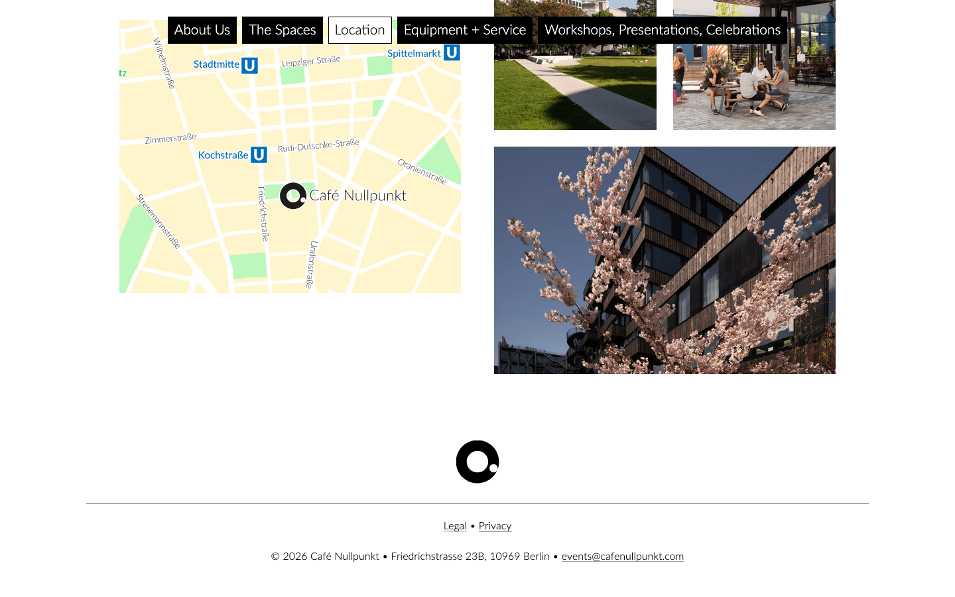Click the Friedrichstraße street label
The width and height of the screenshot is (955, 597).
(263, 212)
